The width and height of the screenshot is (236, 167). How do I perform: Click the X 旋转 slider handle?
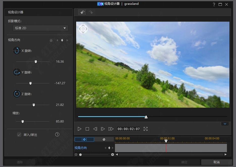pyautogui.click(x=36, y=62)
